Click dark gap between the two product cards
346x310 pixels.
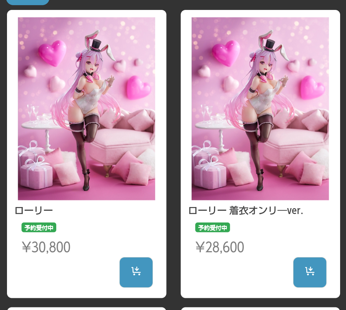point(174,154)
